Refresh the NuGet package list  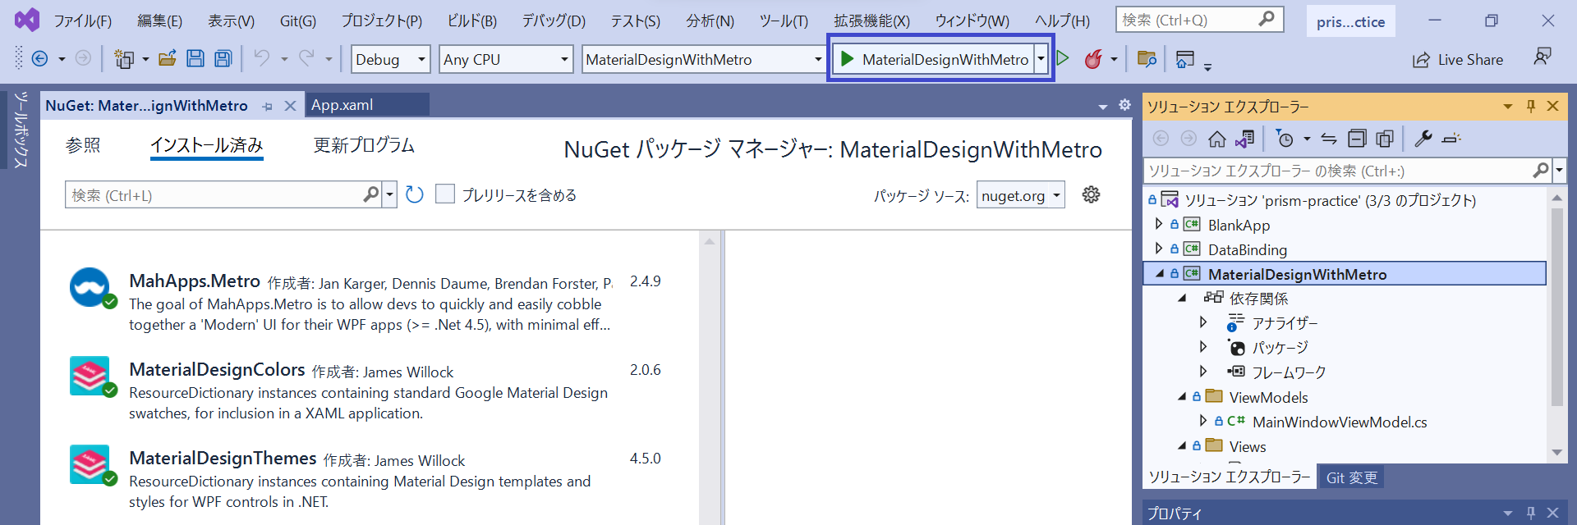(415, 194)
